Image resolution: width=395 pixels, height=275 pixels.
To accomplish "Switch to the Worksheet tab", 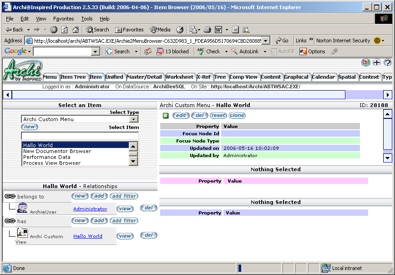I will pyautogui.click(x=180, y=77).
